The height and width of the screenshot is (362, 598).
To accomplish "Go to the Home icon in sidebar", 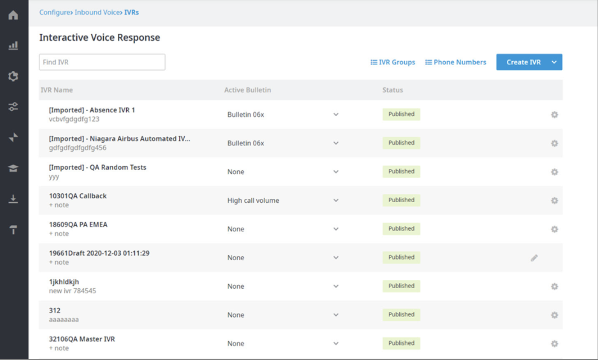I will [x=13, y=15].
